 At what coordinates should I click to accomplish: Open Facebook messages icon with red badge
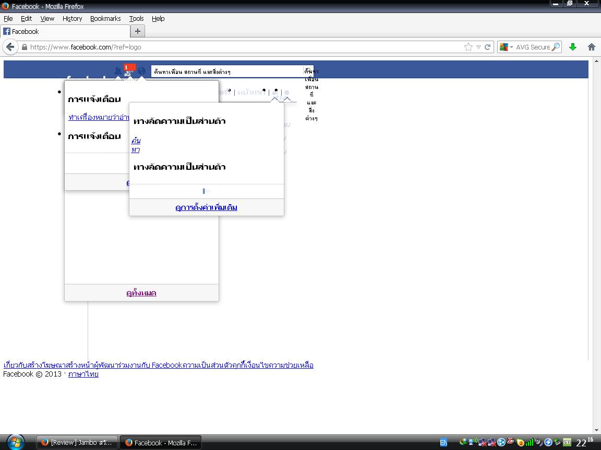point(129,71)
